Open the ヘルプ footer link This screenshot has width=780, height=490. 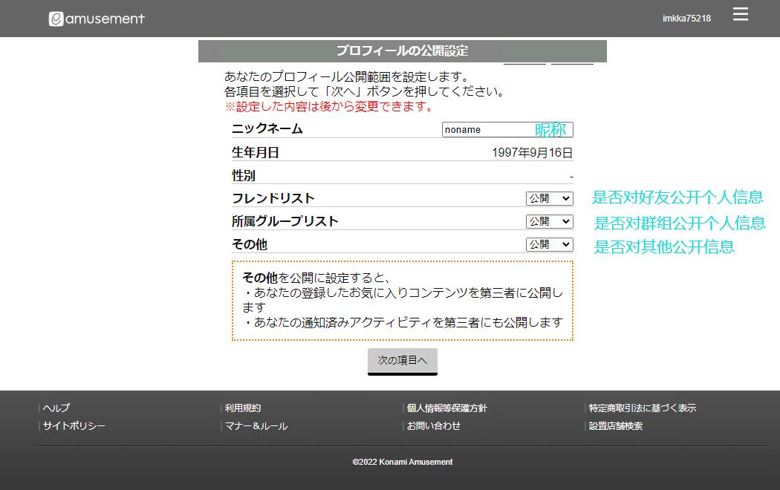[x=56, y=408]
